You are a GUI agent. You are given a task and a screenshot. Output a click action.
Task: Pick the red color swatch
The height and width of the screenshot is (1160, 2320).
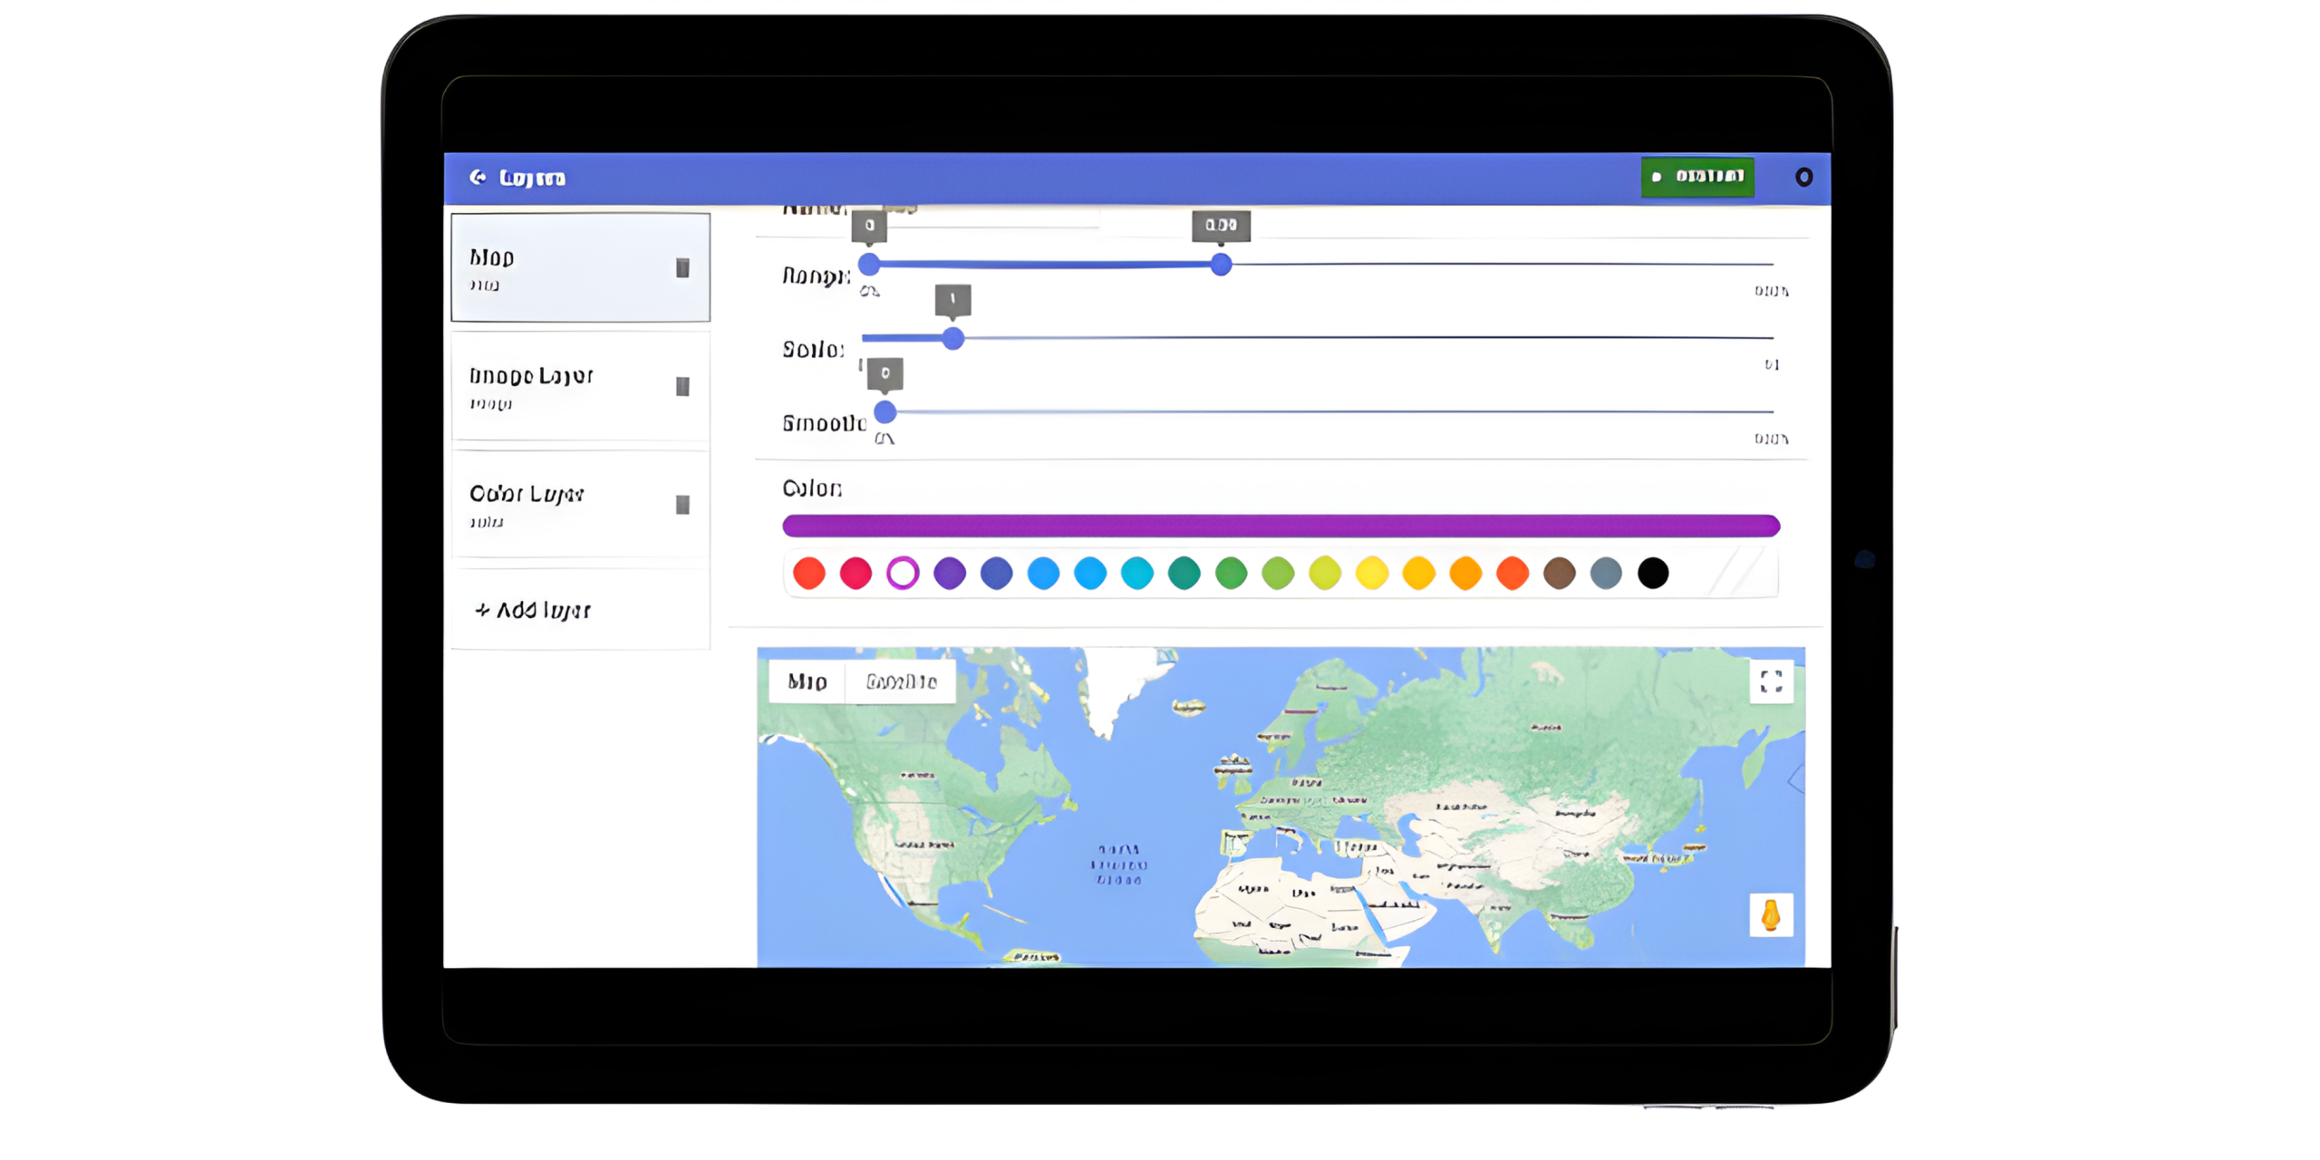808,573
